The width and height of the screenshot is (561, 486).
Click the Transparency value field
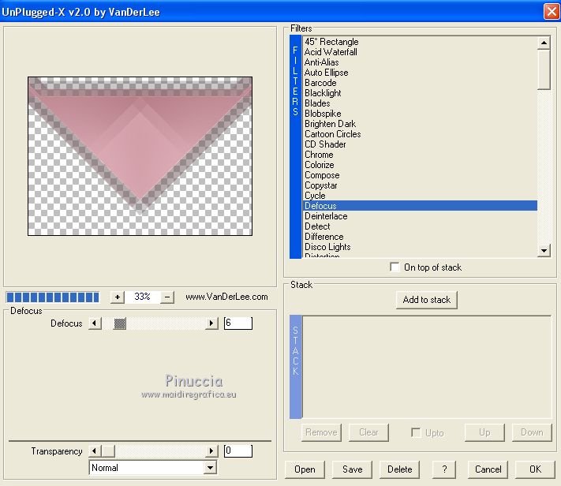click(x=238, y=451)
